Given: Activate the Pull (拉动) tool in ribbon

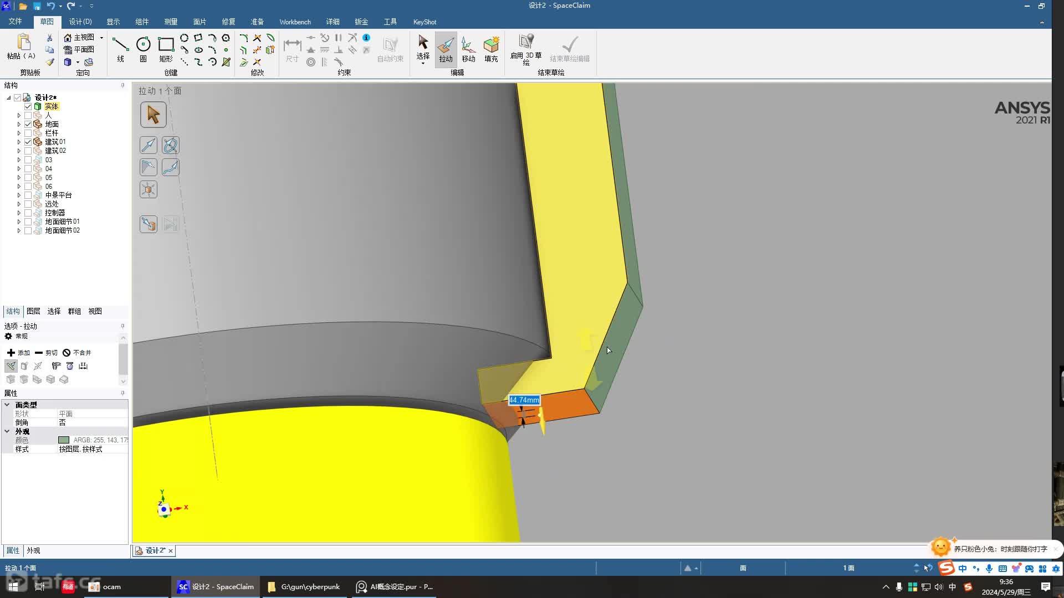Looking at the screenshot, I should [446, 49].
